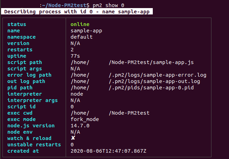The width and height of the screenshot is (229, 159).
Task: Click the 'unstable restarts' label
Action: pos(34,145)
